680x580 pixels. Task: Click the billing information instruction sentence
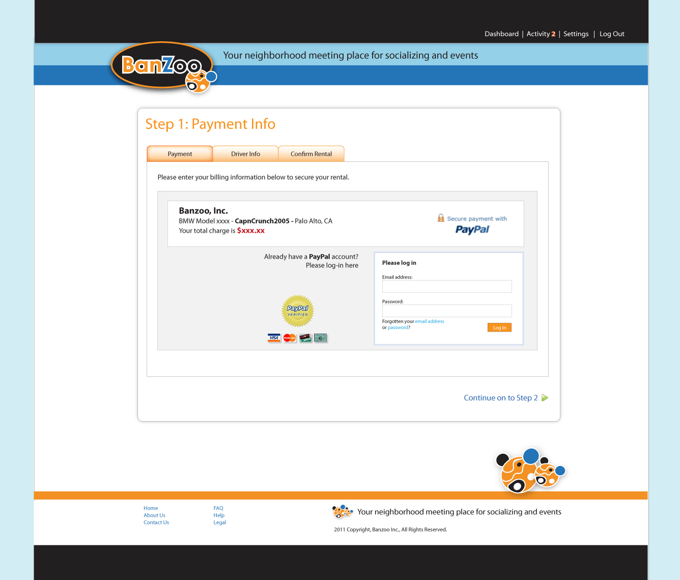pos(253,177)
